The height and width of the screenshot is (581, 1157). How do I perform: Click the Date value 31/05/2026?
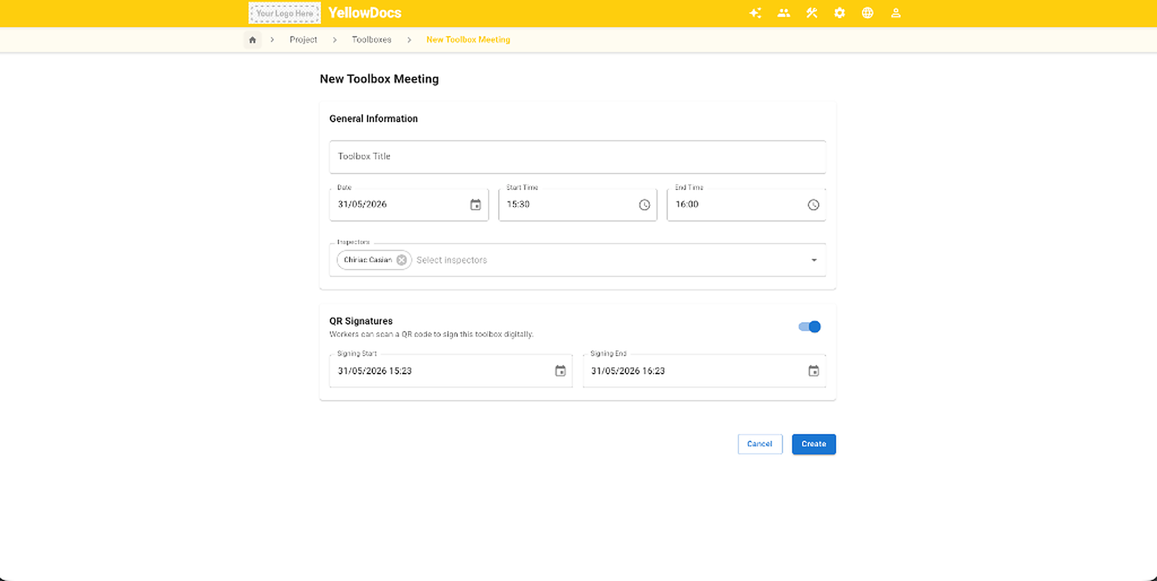pos(362,204)
